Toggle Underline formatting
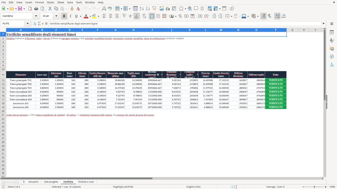Screen dimensions: 337x189 click(76, 16)
